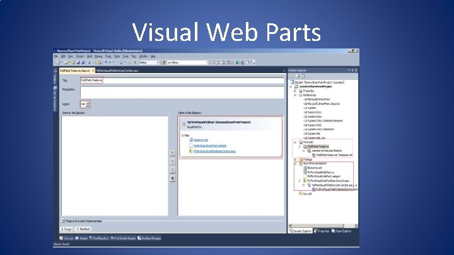Screen dimensions: 454x255
Task: Open the Find Results 1 tab
Action: tap(99, 239)
